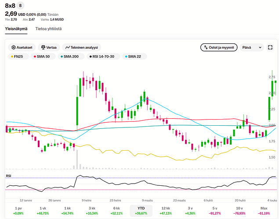Click the Vaihto 1,4 MUSD value
The height and width of the screenshot is (219, 279).
click(x=52, y=20)
